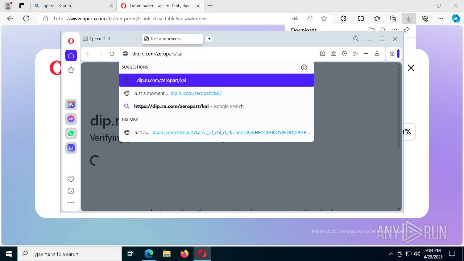This screenshot has height=261, width=464.
Task: Open Edge favorites list icon
Action: [x=377, y=18]
